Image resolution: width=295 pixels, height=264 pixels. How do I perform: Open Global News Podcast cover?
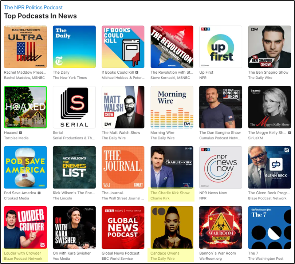123,227
